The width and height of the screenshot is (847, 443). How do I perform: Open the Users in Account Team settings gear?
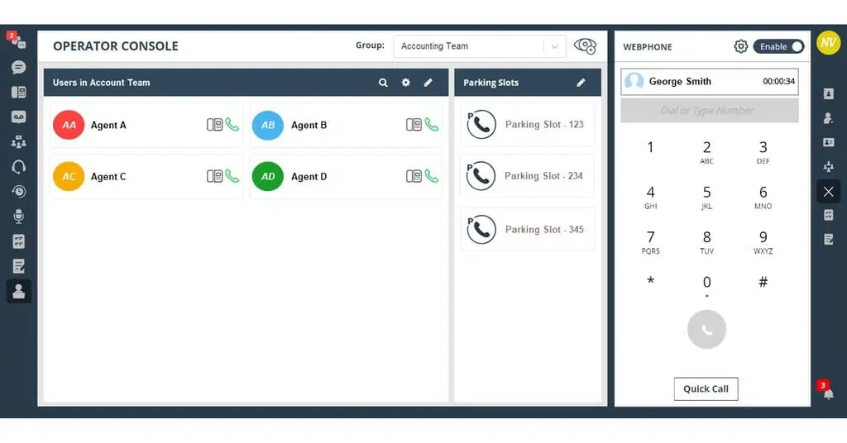click(x=405, y=83)
